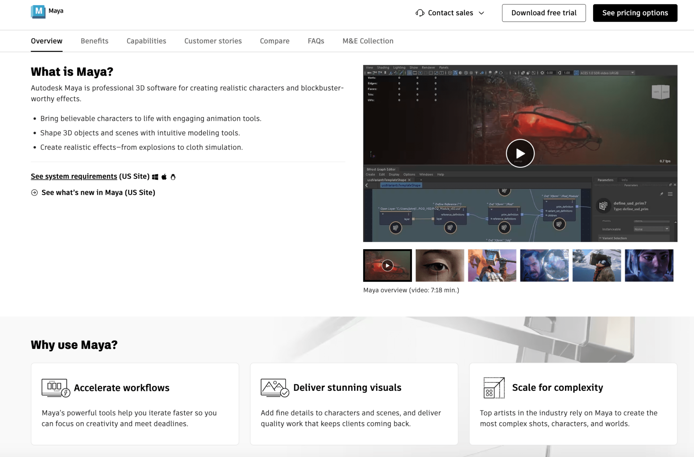694x457 pixels.
Task: Select the Windows icon near system requirements
Action: tap(155, 177)
